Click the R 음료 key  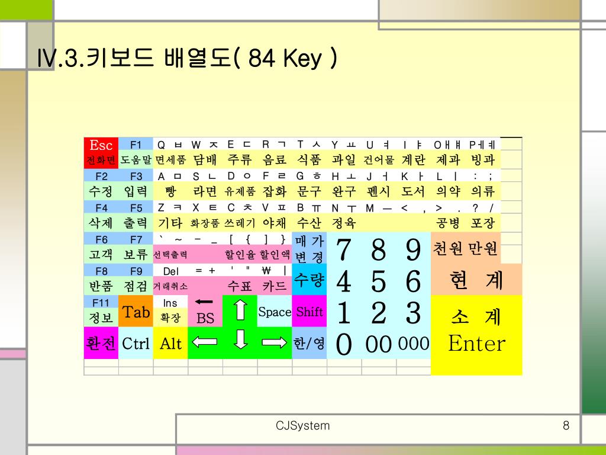click(x=275, y=153)
